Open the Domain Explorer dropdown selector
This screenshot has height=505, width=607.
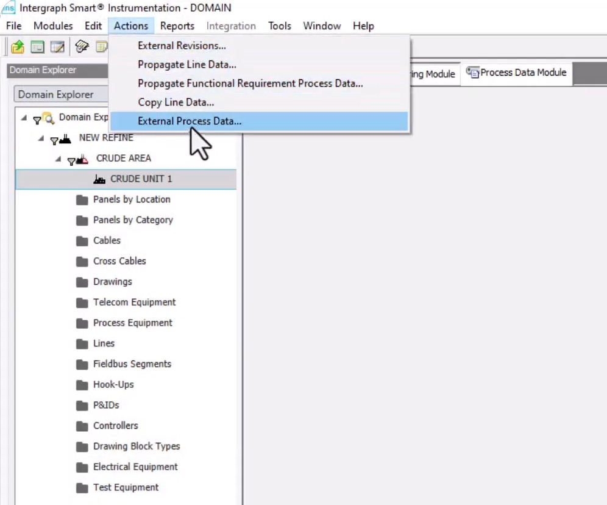click(x=61, y=94)
